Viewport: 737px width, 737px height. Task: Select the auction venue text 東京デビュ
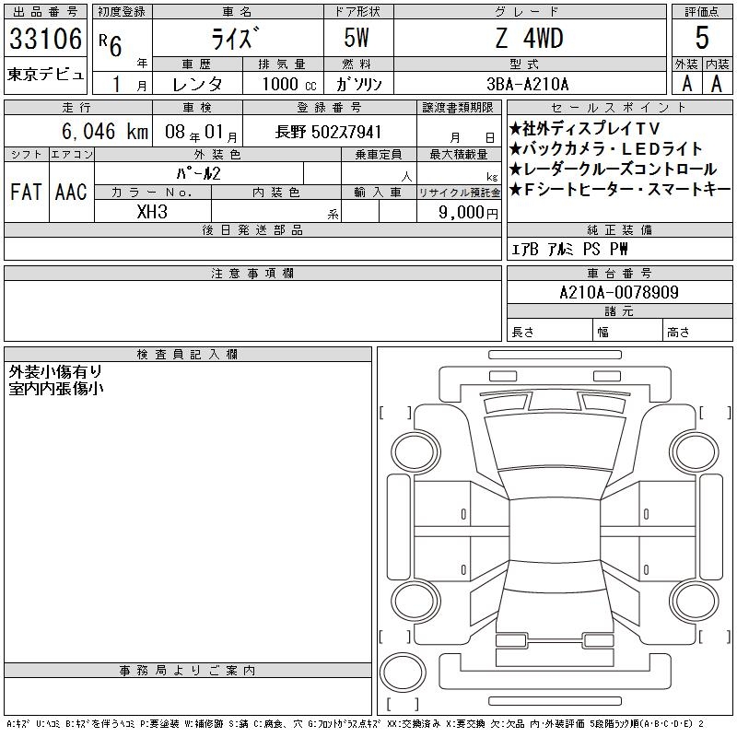point(45,75)
